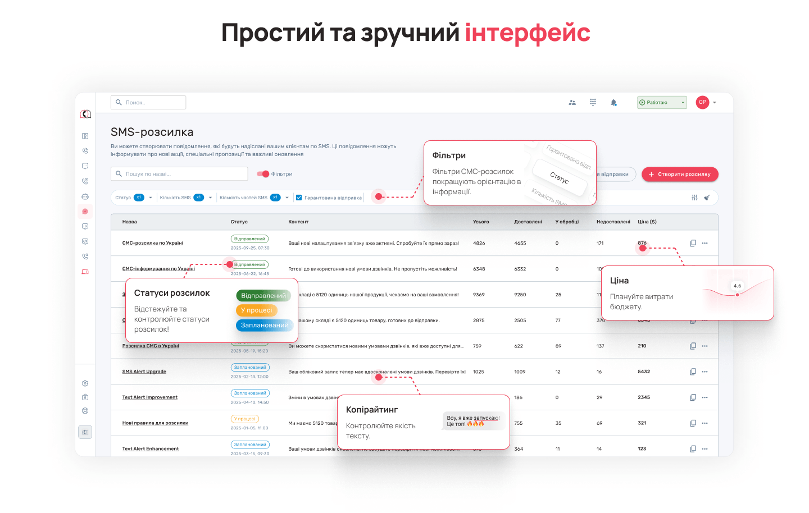809x513 pixels.
Task: Open the phone calls icon in sidebar
Action: point(85,151)
